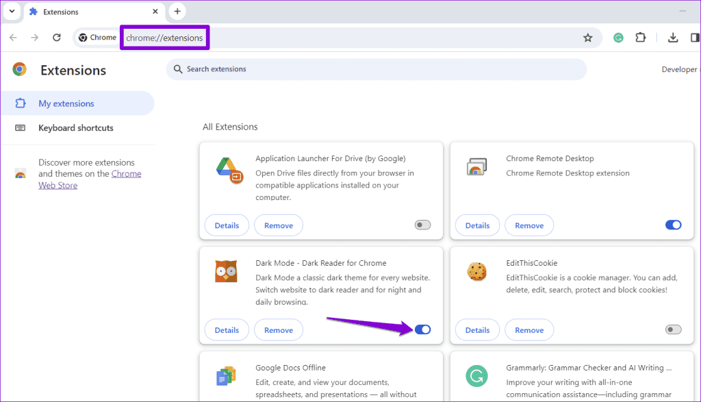Enable the Application Launcher For Drive toggle
This screenshot has width=701, height=402.
pyautogui.click(x=422, y=225)
